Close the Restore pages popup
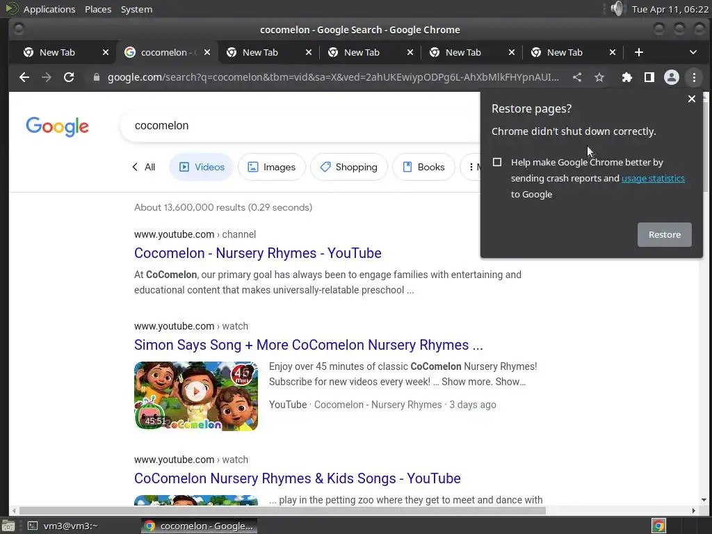712x534 pixels. coord(692,99)
